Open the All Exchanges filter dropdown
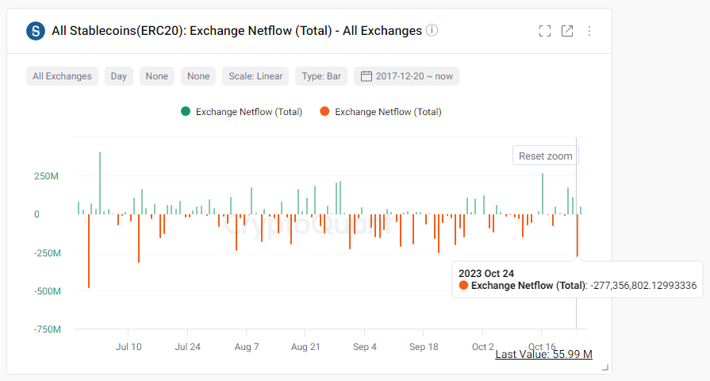 pos(62,76)
